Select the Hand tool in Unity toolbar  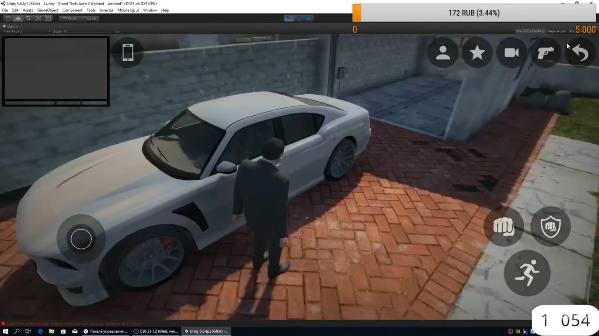(7, 18)
